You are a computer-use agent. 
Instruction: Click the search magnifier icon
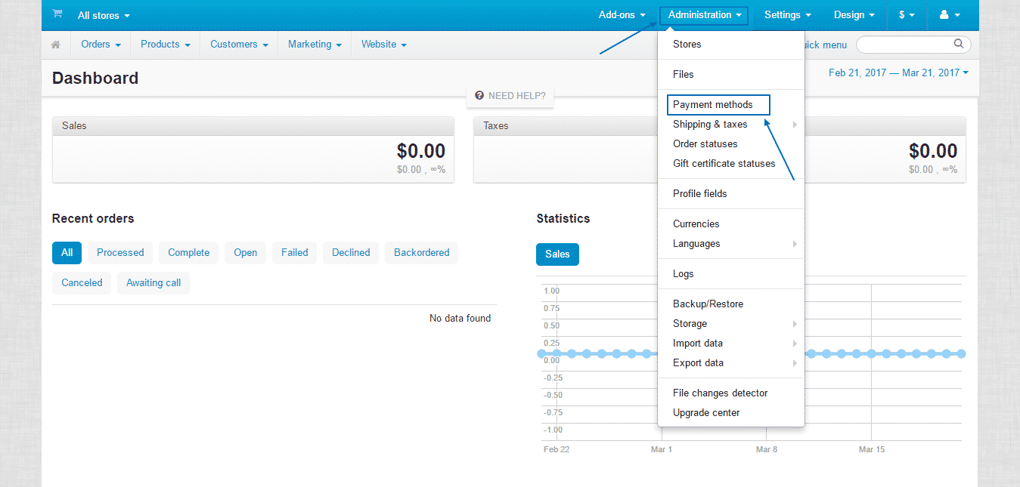(958, 44)
